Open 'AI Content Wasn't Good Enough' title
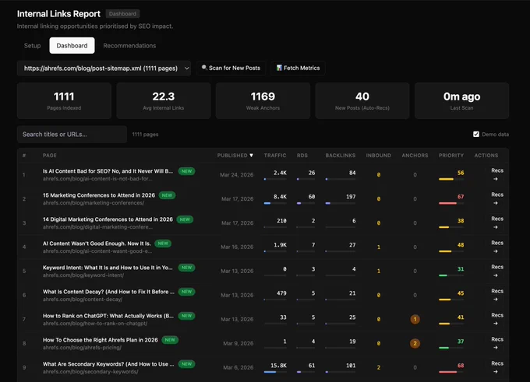Viewport: 530px width, 382px height. click(97, 244)
